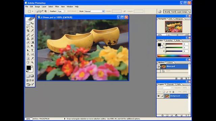
Task: Select the Move tool
Action: (32, 23)
